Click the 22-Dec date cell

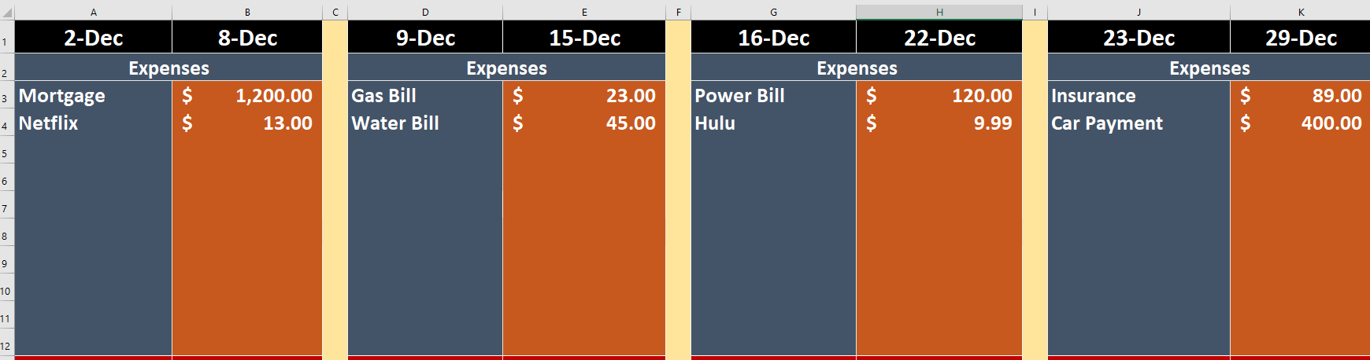[939, 37]
